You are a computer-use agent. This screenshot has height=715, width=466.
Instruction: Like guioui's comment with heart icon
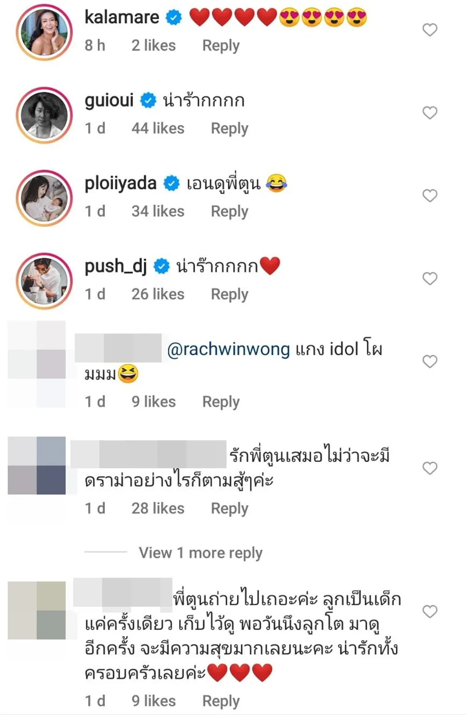click(x=430, y=112)
